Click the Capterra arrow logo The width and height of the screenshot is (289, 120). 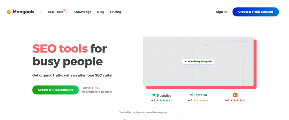tap(191, 95)
